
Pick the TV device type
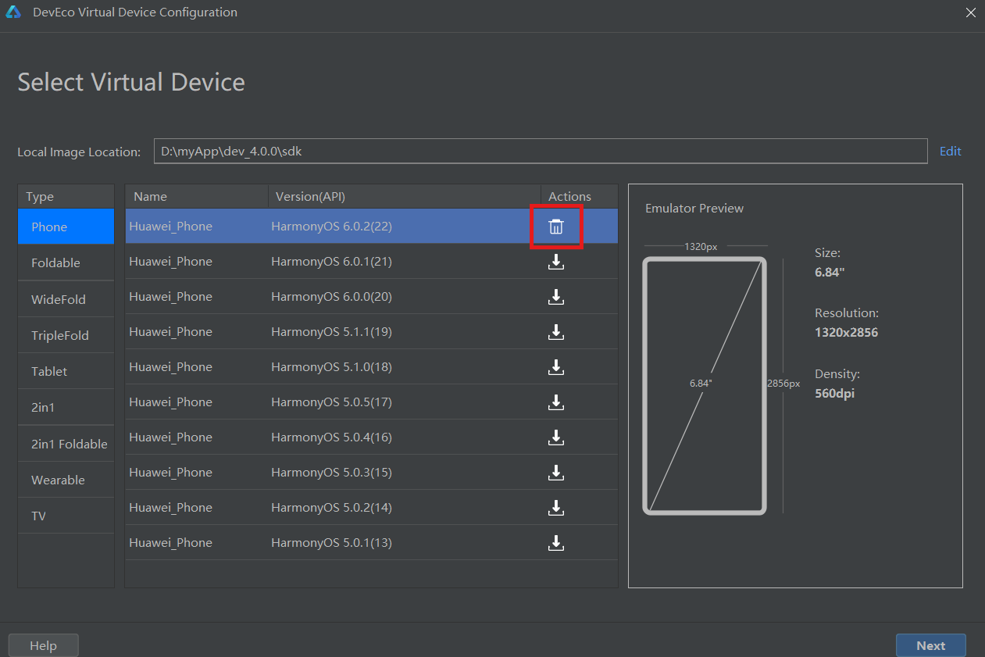[x=66, y=516]
